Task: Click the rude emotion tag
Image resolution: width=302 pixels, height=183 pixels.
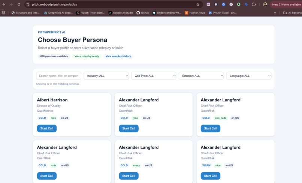Action: pos(54,165)
